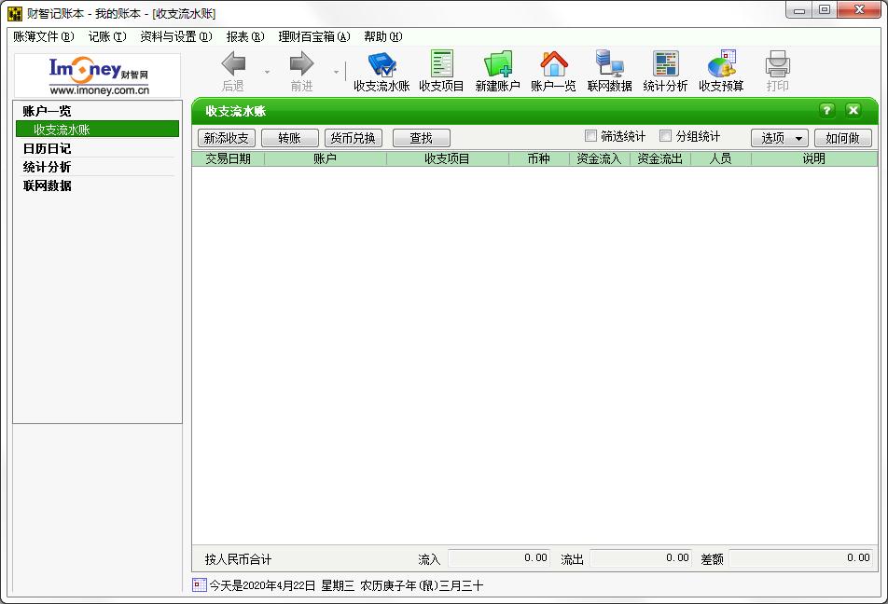Click the 流入 total field
The height and width of the screenshot is (604, 888).
[499, 558]
